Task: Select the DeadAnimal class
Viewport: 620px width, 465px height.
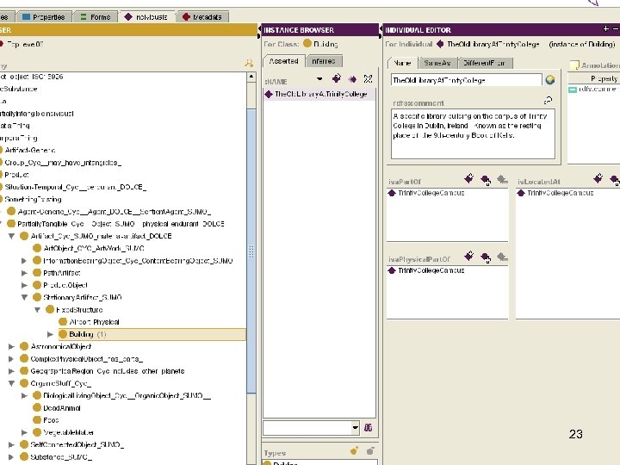Action: coord(62,408)
